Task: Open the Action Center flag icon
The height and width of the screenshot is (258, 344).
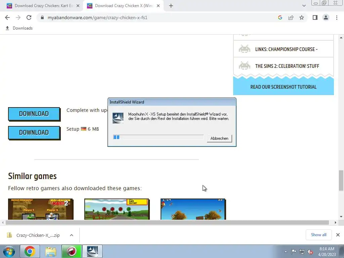Action: coord(294,252)
